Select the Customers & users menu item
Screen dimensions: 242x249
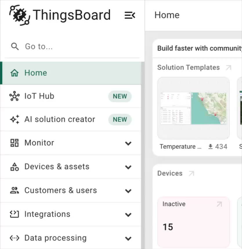tap(71, 191)
